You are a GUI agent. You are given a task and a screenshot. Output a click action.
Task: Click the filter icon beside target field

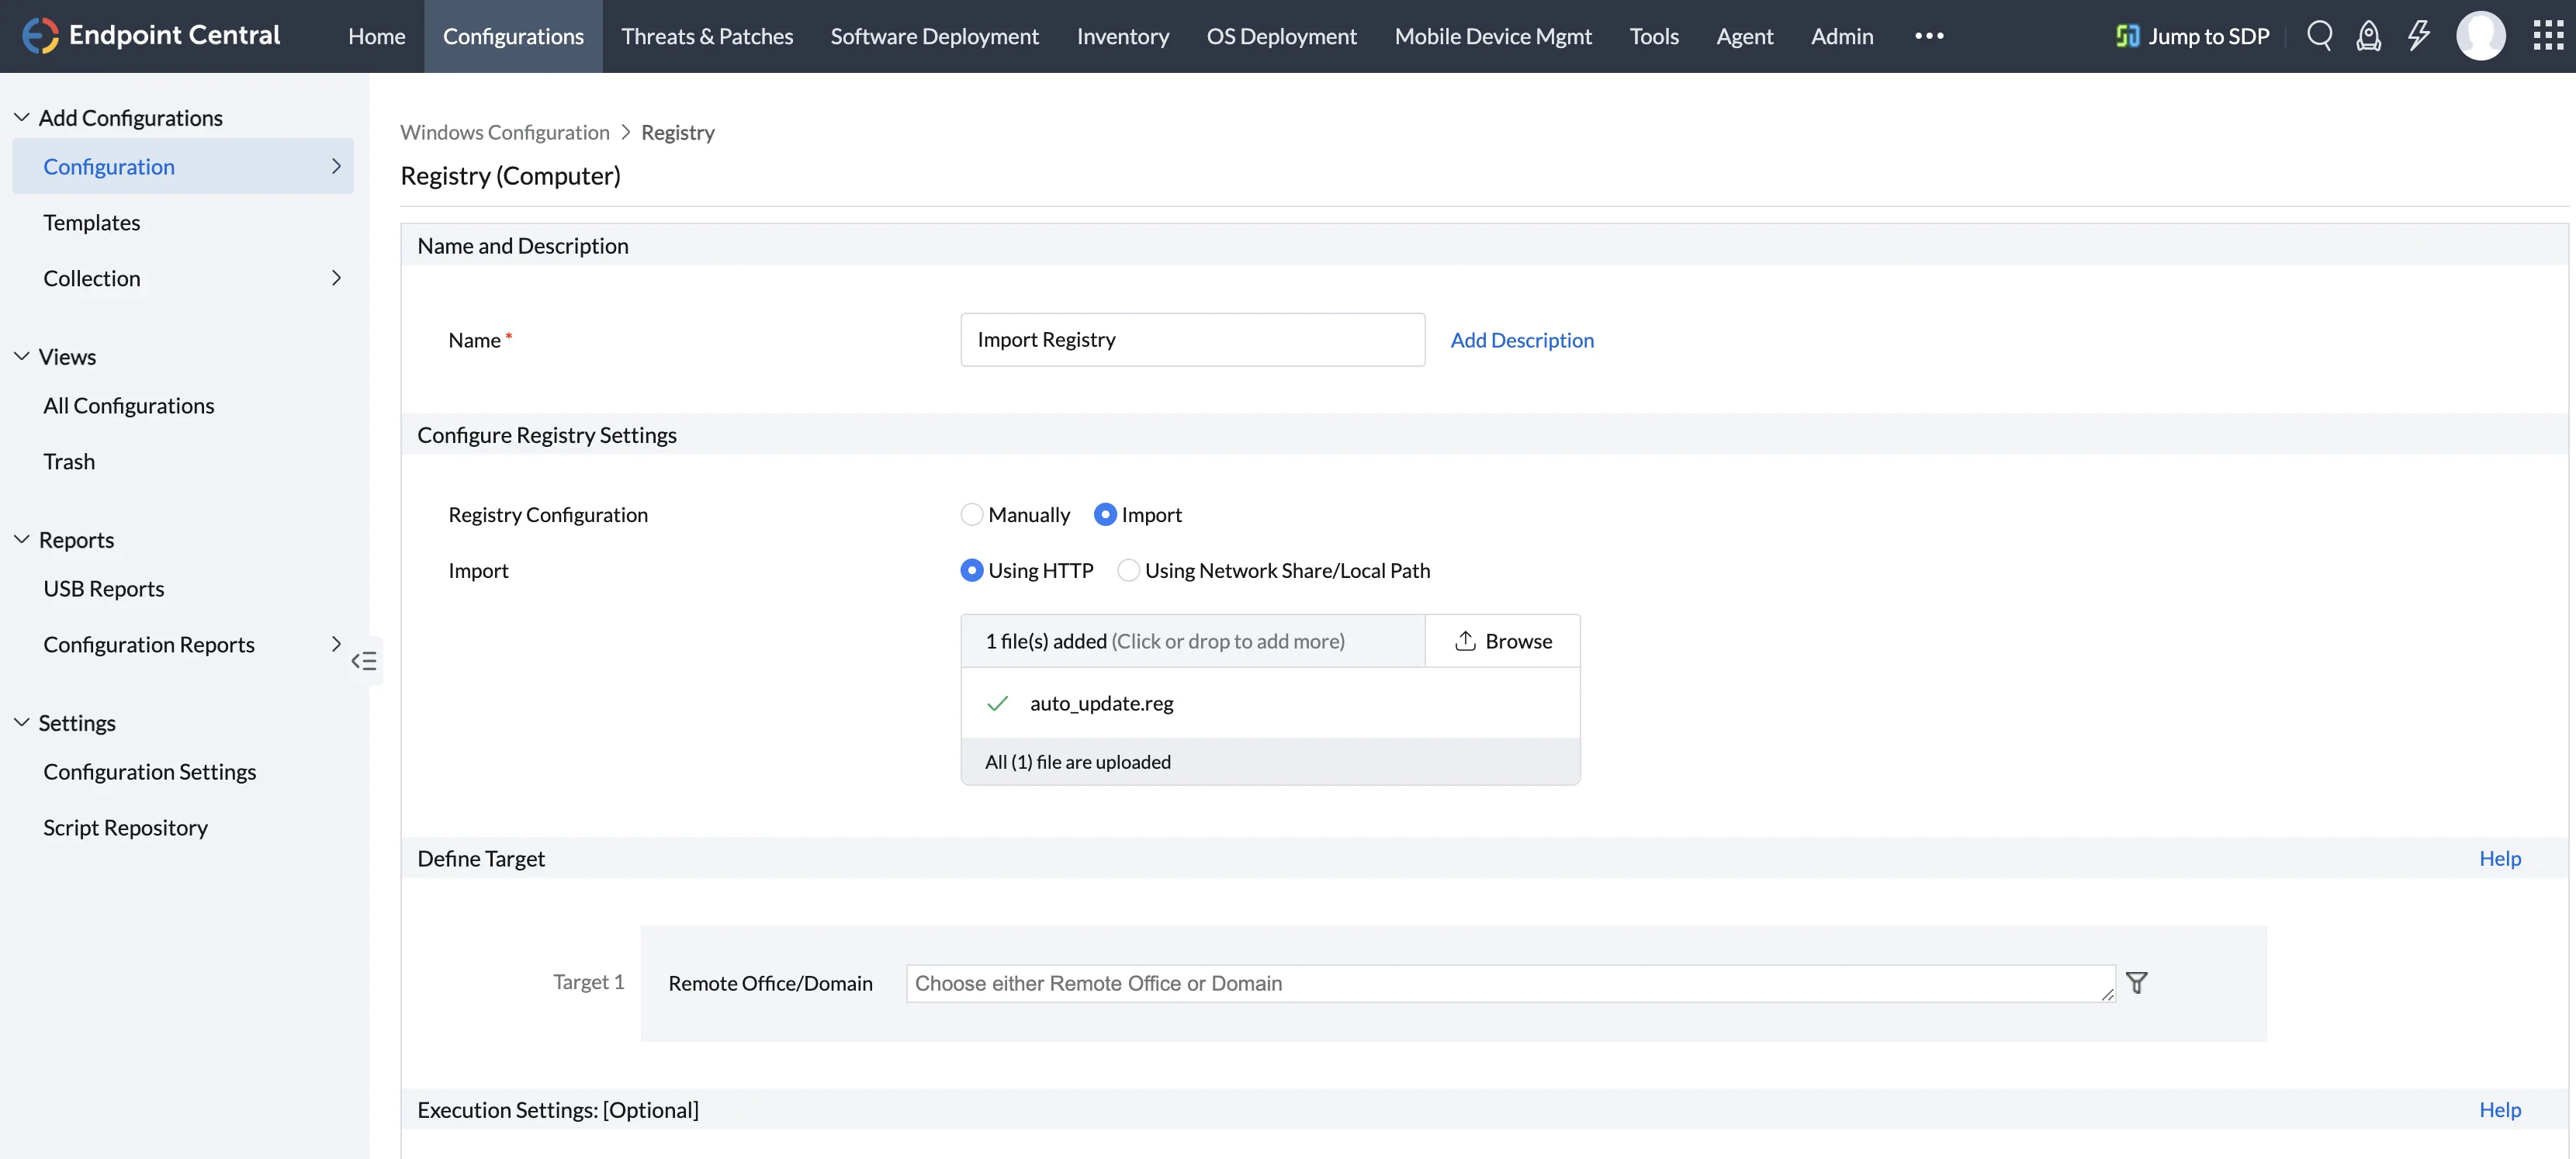point(2136,983)
